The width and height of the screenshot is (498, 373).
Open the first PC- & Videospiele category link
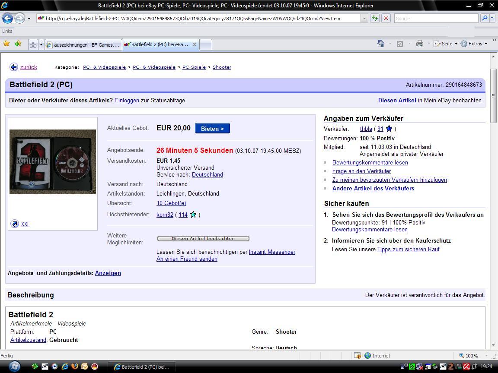pyautogui.click(x=104, y=67)
